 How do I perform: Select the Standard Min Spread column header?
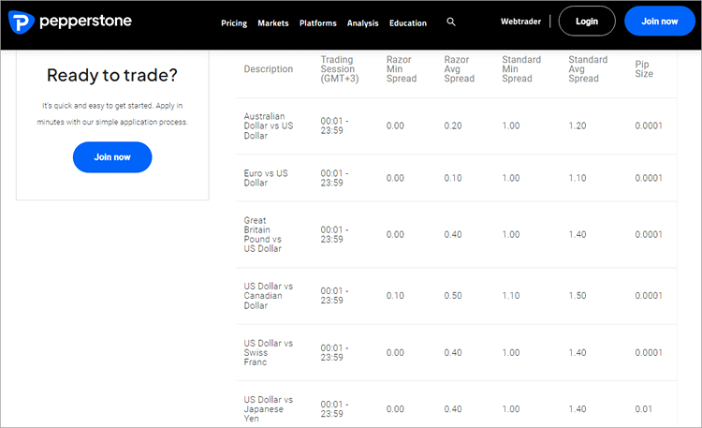[x=521, y=69]
